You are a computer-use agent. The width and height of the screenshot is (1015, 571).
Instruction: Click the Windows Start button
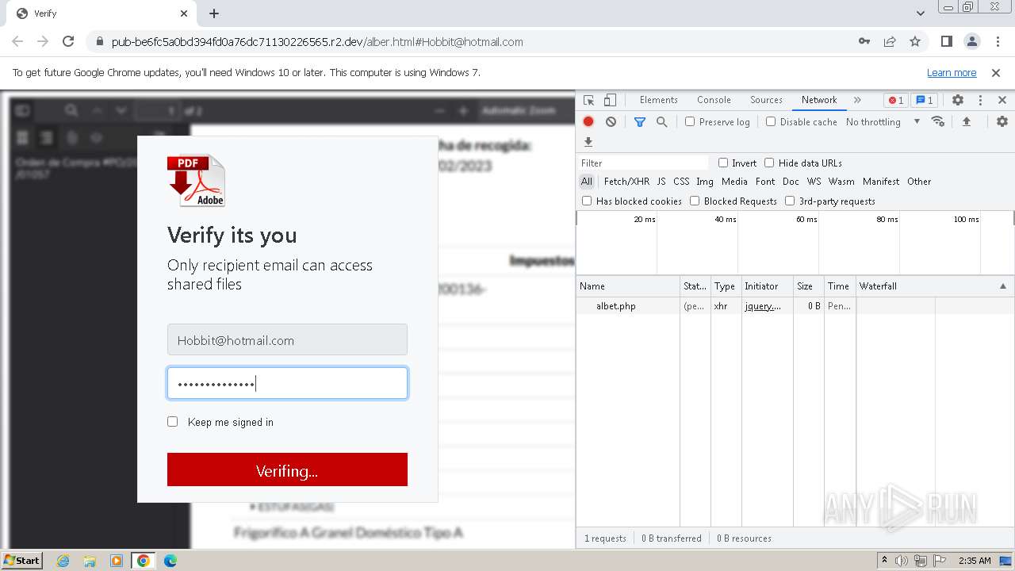coord(21,561)
